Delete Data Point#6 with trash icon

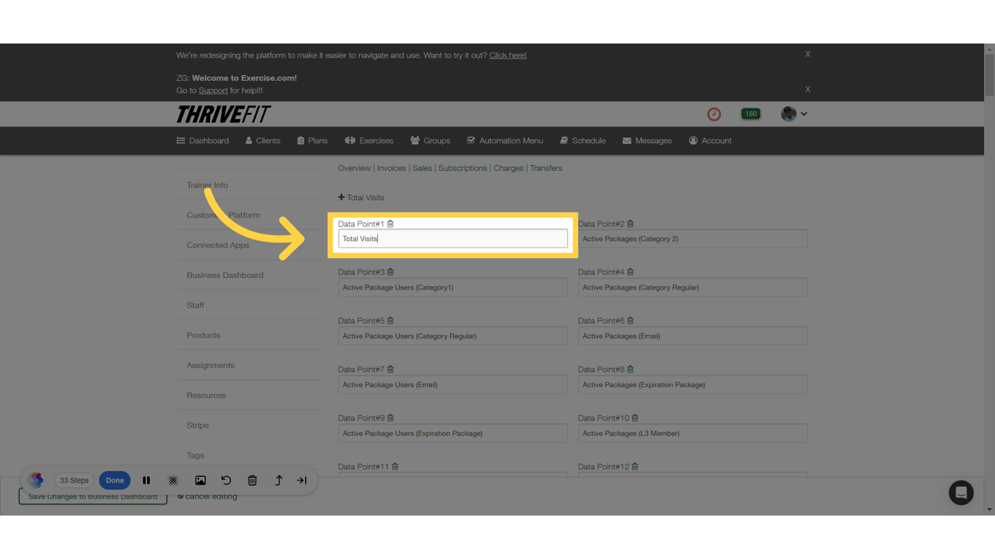coord(631,320)
